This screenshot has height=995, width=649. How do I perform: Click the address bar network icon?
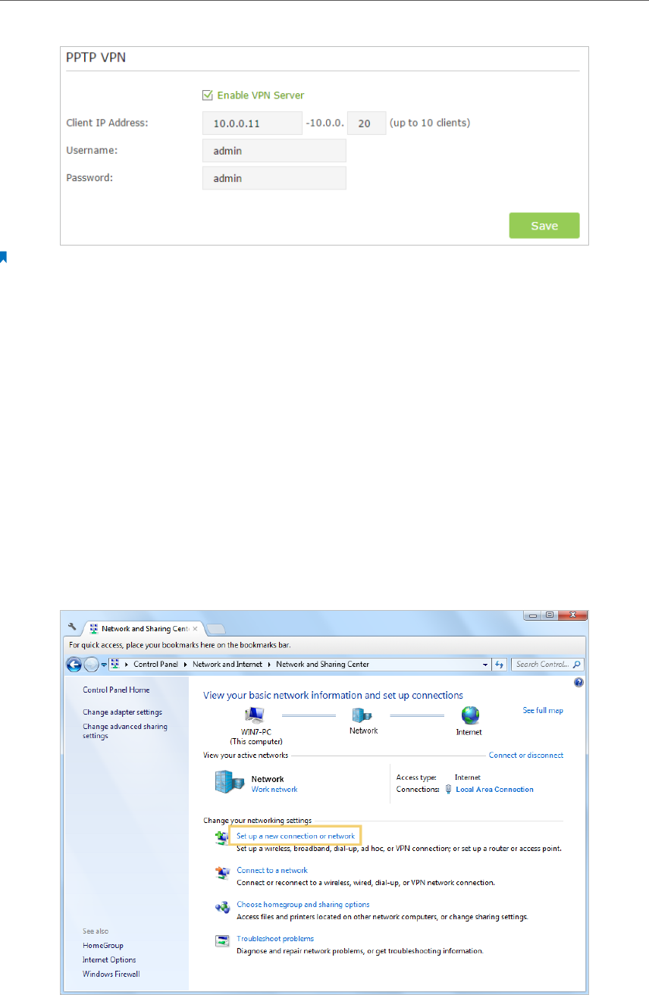tap(115, 665)
